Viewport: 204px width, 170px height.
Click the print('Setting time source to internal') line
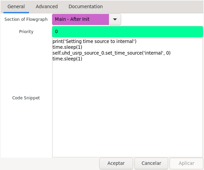point(94,41)
